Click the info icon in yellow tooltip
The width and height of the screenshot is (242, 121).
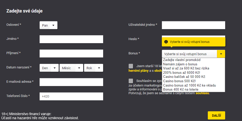[166, 42]
